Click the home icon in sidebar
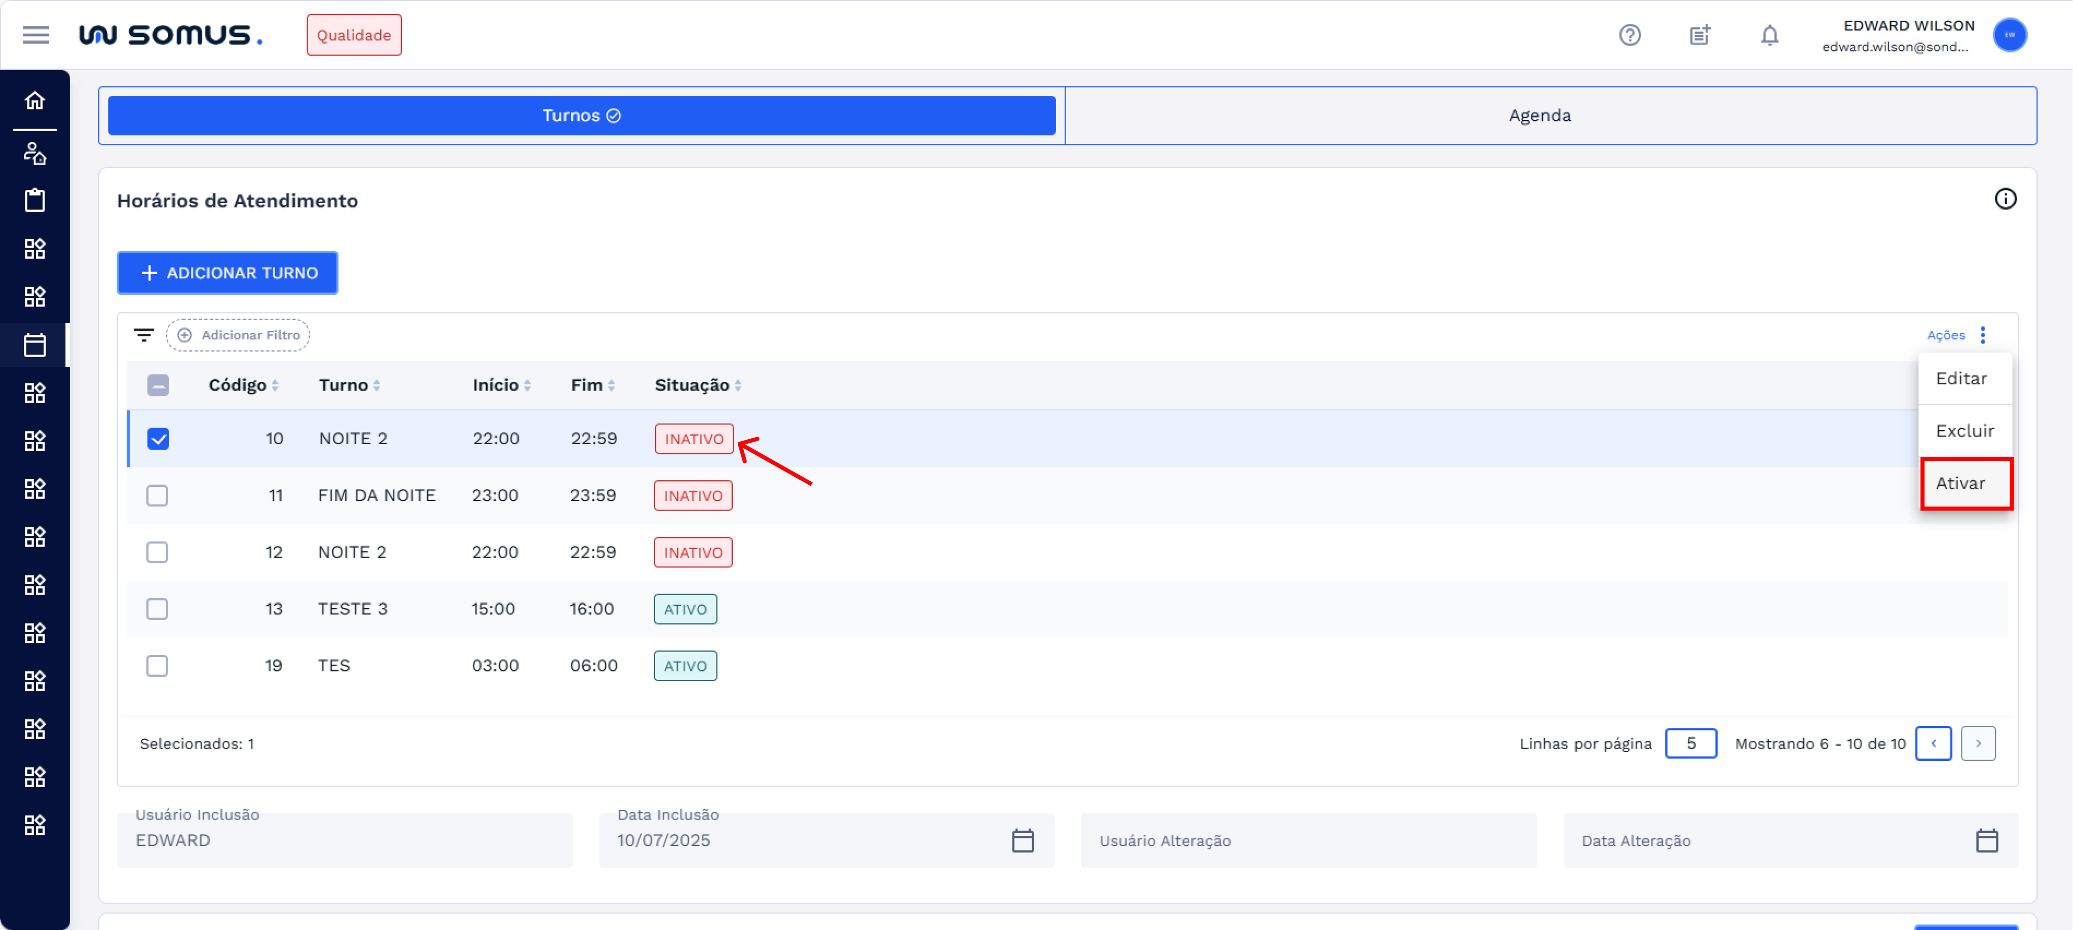This screenshot has width=2073, height=930. click(x=34, y=101)
